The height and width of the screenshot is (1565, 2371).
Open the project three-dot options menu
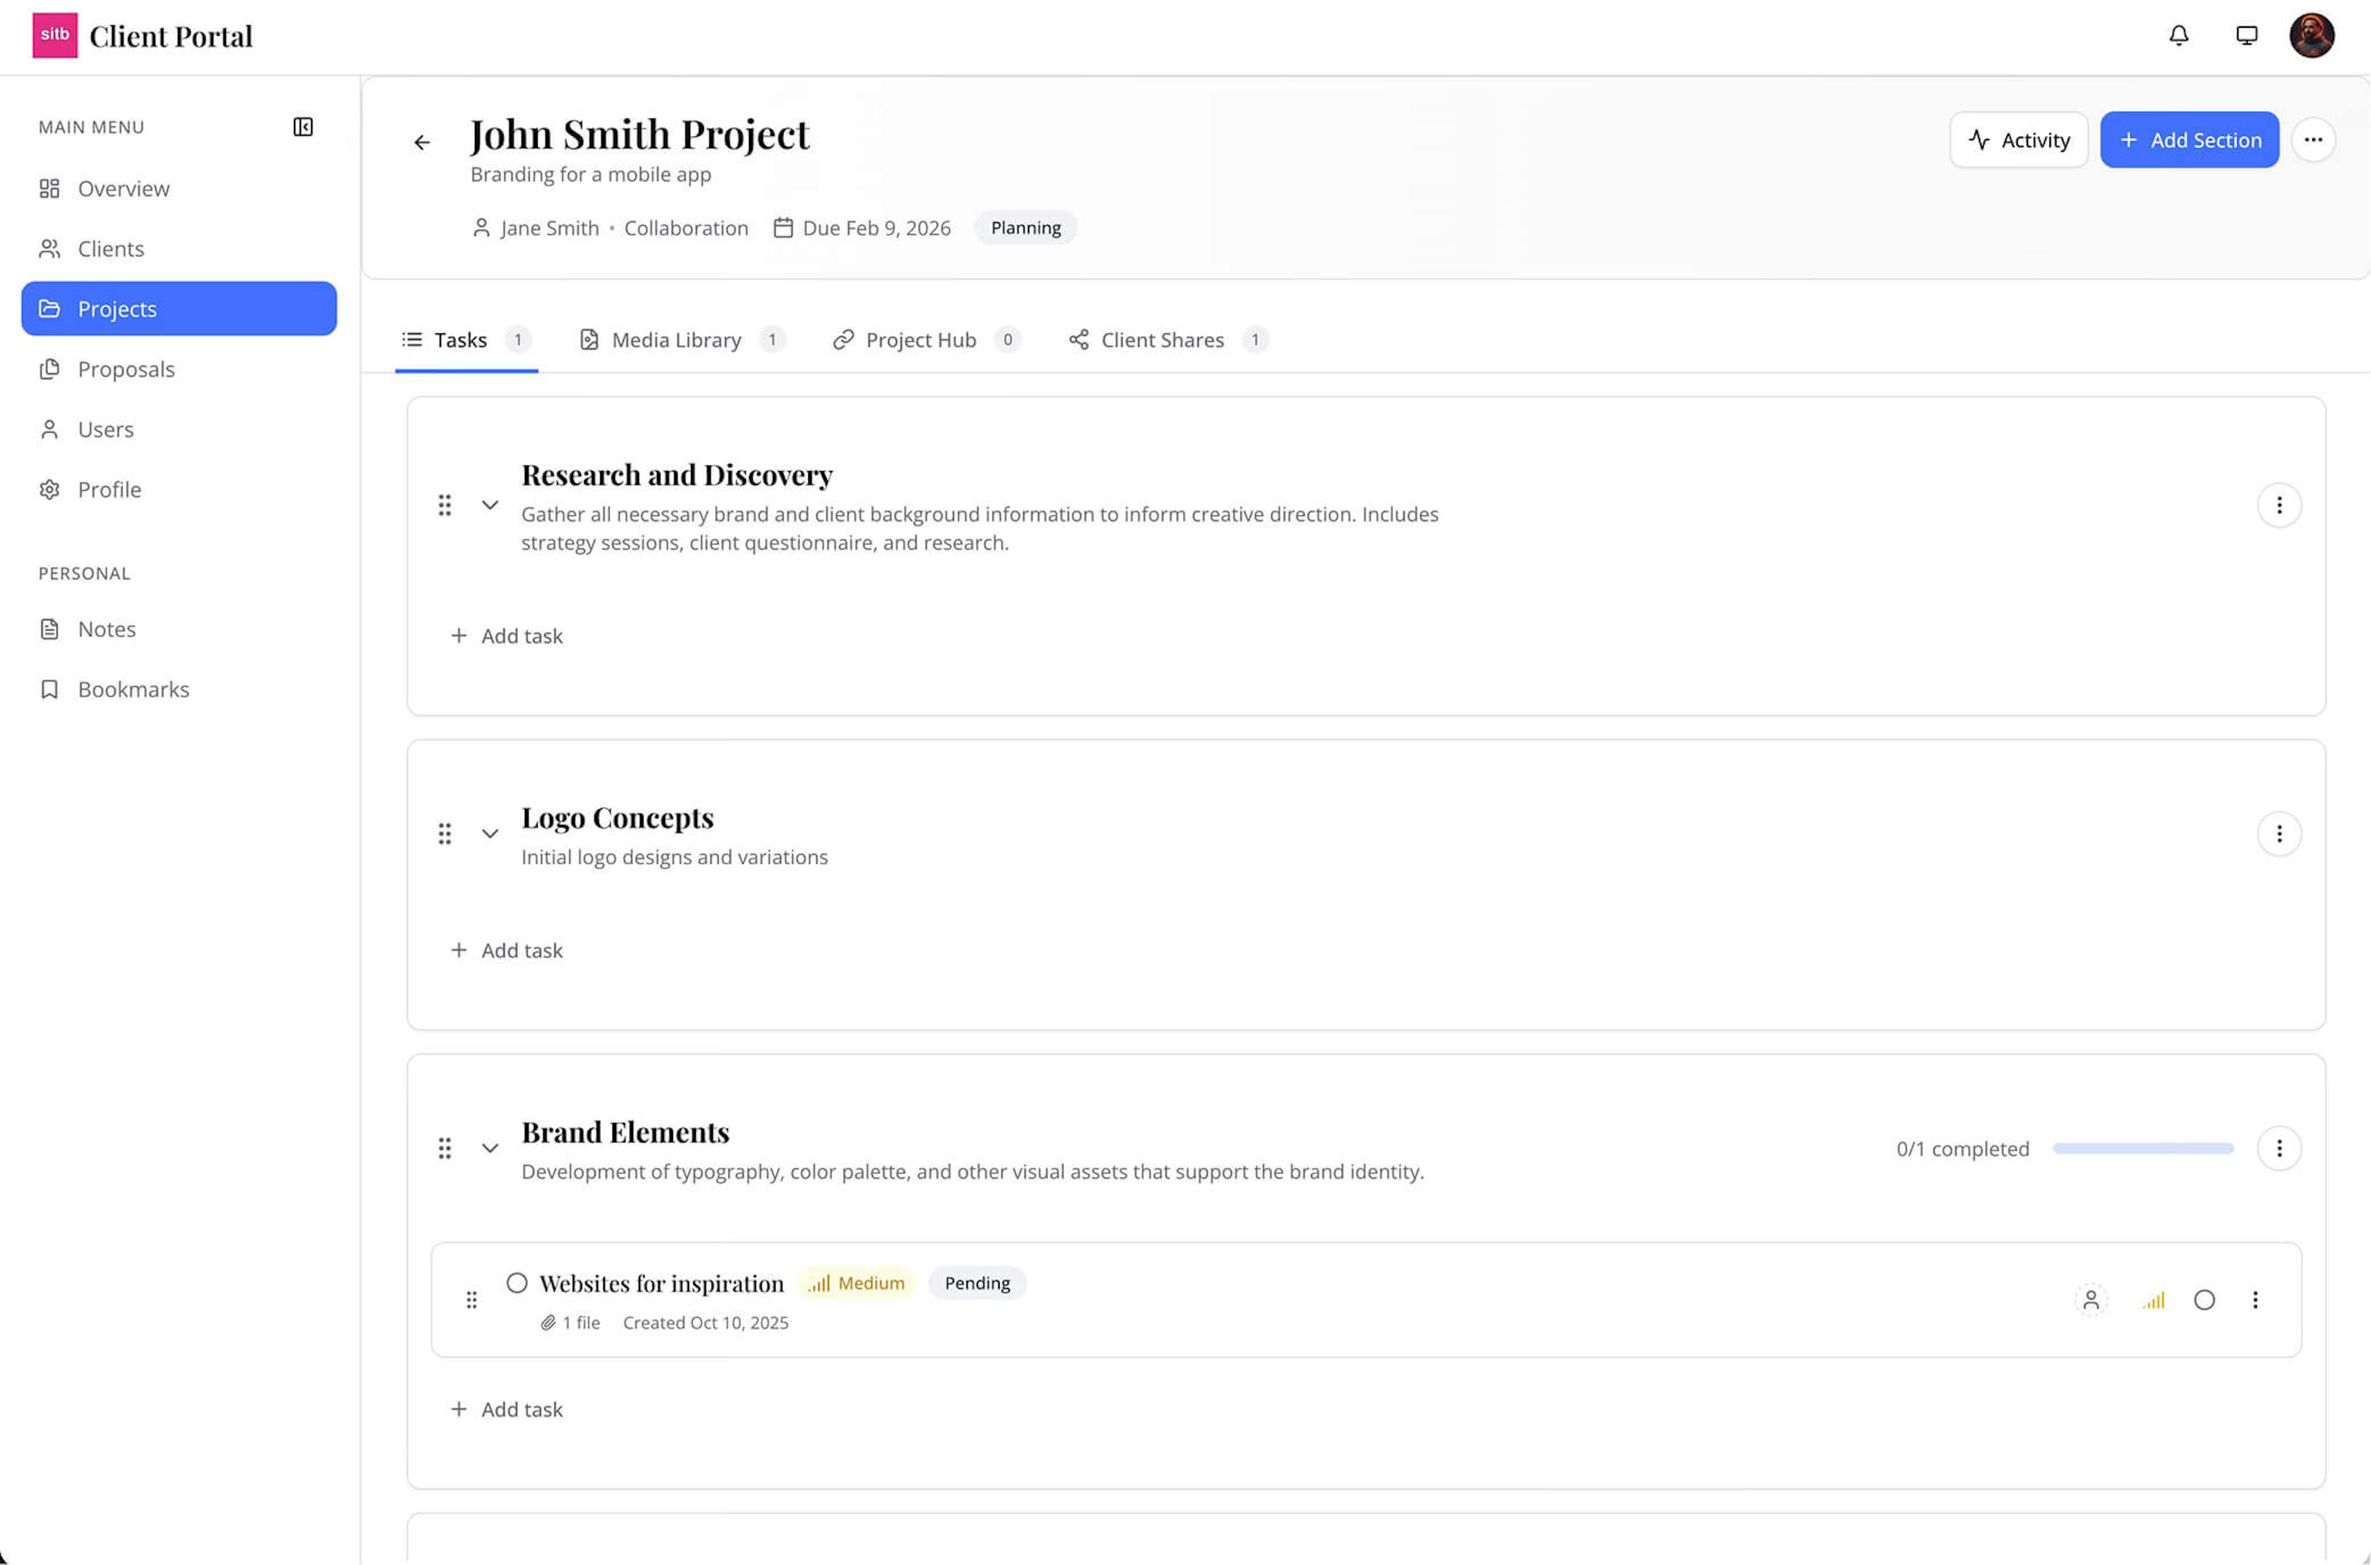tap(2313, 140)
